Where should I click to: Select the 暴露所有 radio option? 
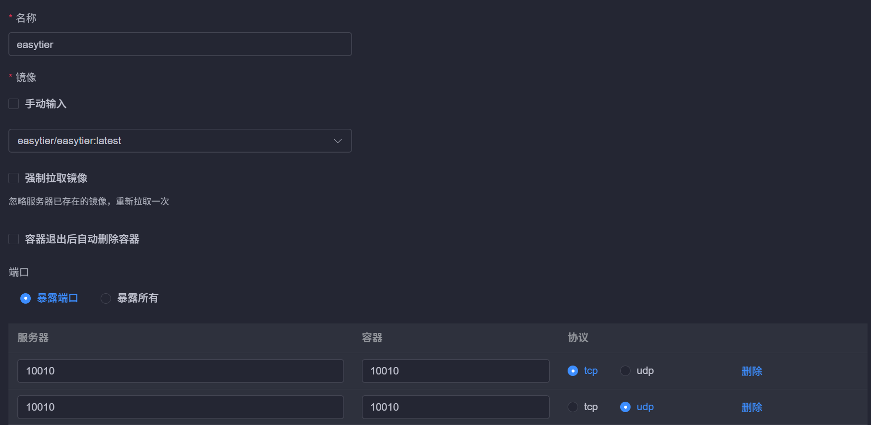point(106,298)
